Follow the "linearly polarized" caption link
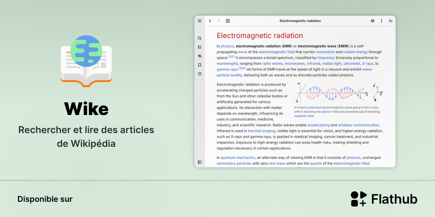The width and height of the screenshot is (435, 217). 308,107
